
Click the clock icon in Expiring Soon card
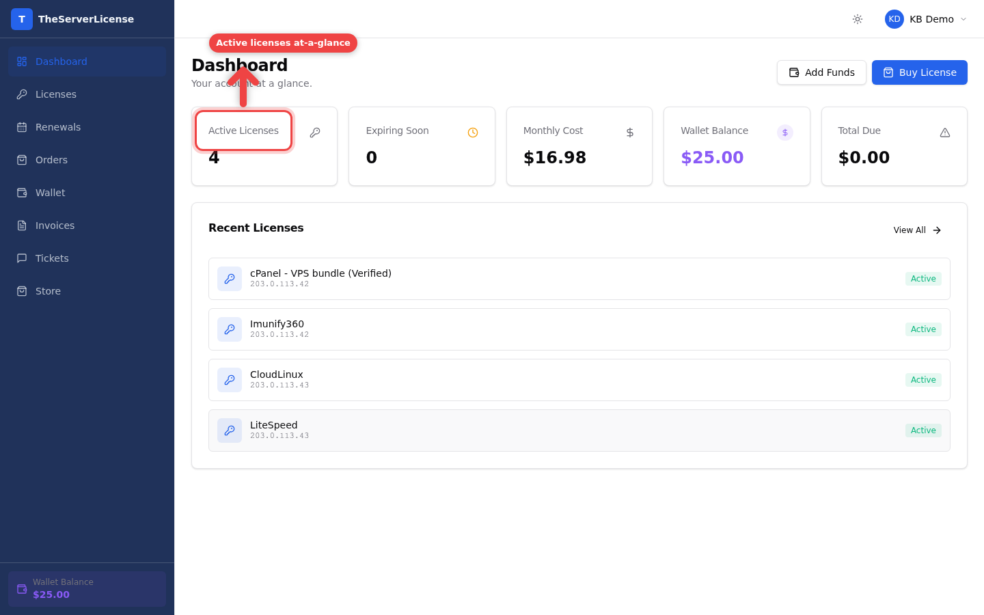473,133
